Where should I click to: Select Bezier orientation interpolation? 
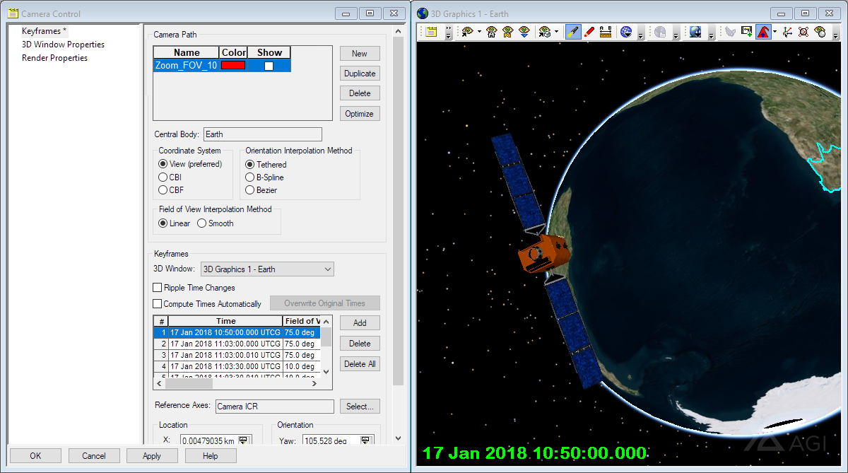pos(249,190)
